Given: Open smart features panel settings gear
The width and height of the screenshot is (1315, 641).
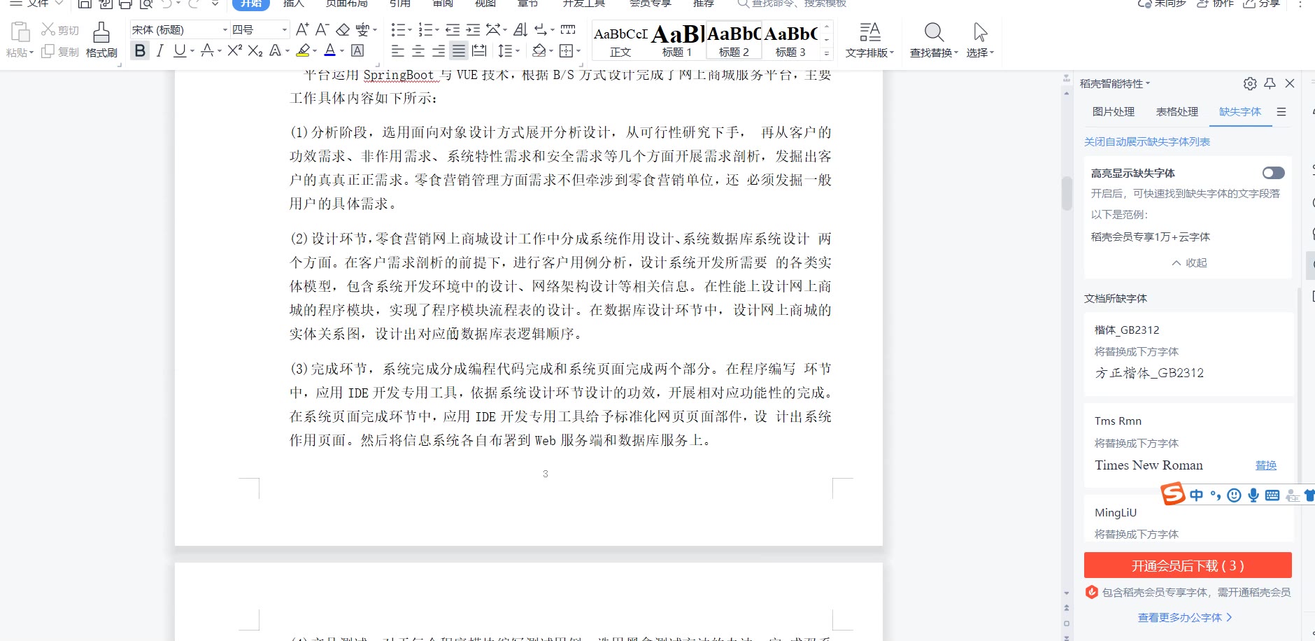Looking at the screenshot, I should [x=1250, y=83].
